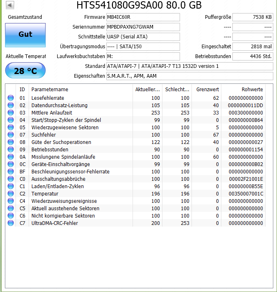Click status dot for ID 09 Betriebsstunden
Image resolution: width=277 pixels, height=292 pixels.
(x=11, y=149)
